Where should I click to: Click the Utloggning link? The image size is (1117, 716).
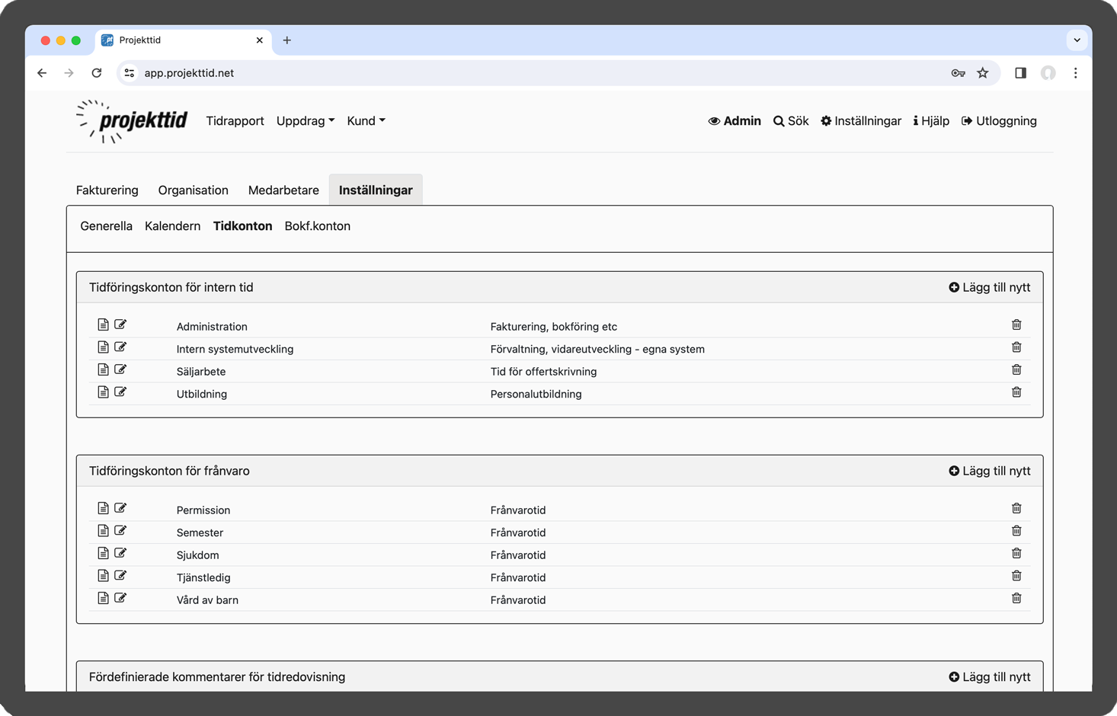tap(999, 121)
